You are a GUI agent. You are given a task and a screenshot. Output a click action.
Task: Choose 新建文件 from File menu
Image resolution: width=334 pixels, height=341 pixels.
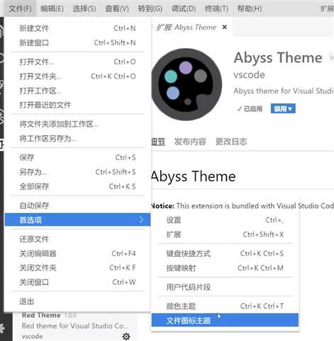point(77,28)
